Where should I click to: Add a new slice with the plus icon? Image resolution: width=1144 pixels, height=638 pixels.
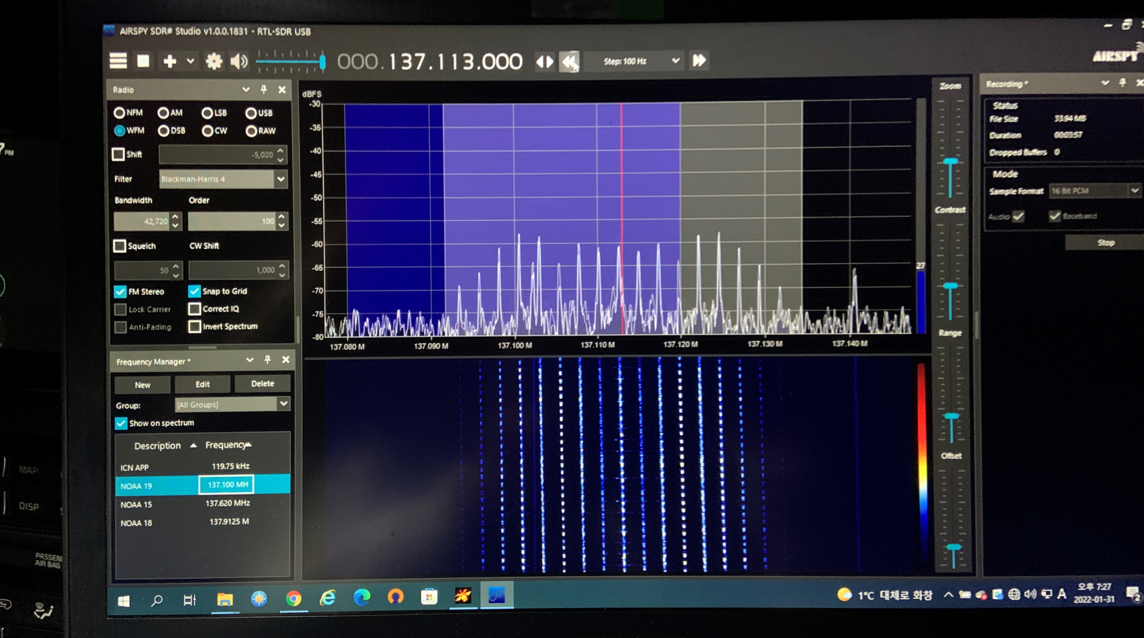[170, 61]
